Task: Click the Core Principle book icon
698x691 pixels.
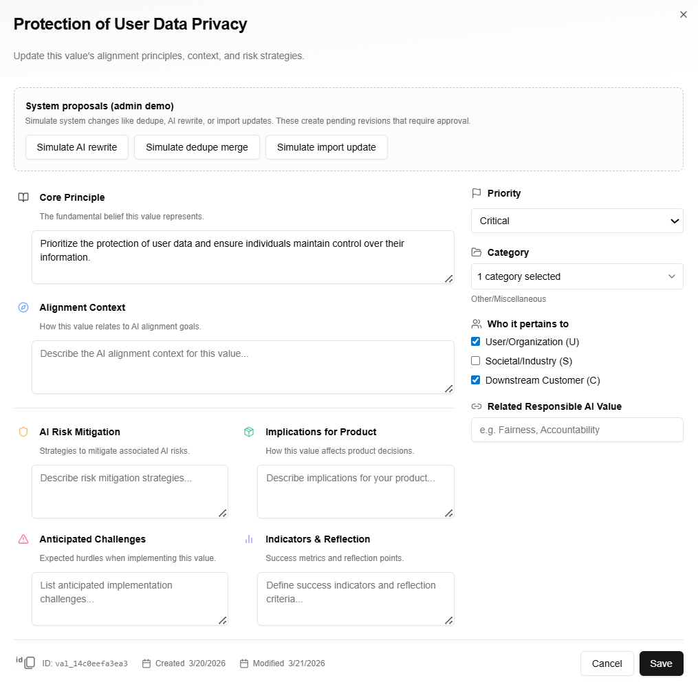Action: coord(23,197)
